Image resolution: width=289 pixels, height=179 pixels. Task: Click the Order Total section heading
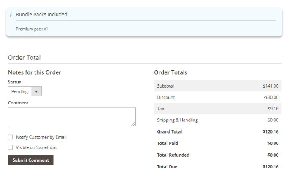(24, 58)
